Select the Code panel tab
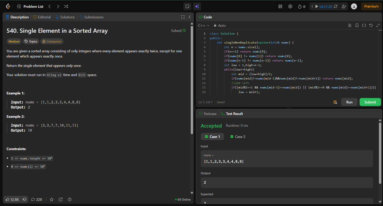This screenshot has width=383, height=206. (205, 17)
